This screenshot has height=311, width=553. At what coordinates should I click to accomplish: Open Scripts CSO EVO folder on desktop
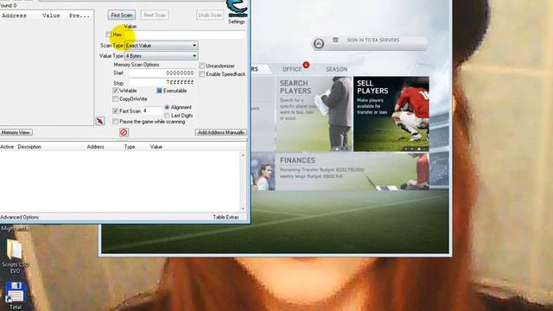(x=15, y=257)
